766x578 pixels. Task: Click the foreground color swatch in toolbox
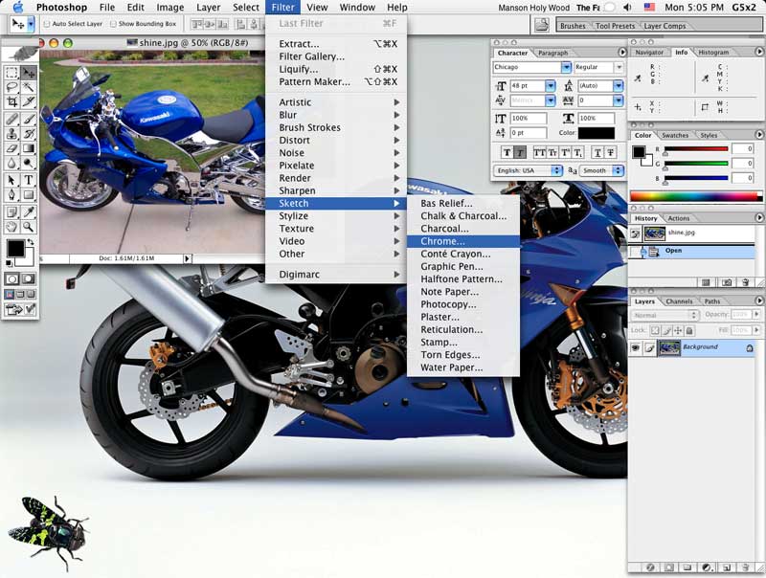[x=15, y=249]
